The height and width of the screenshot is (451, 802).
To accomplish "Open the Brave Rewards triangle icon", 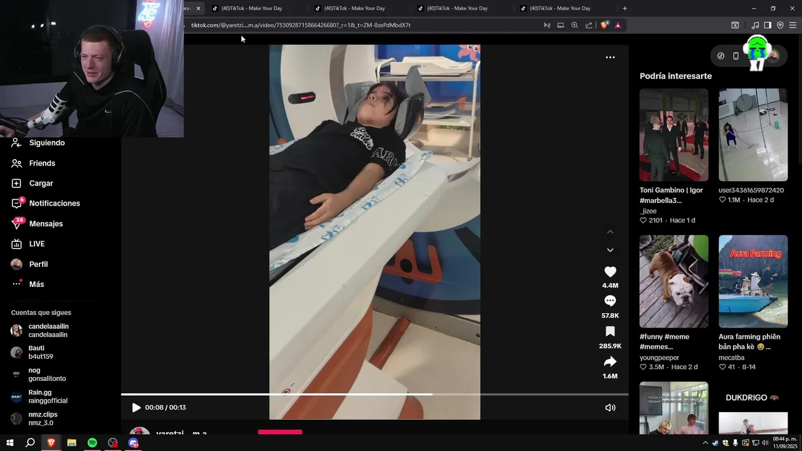I will (618, 25).
